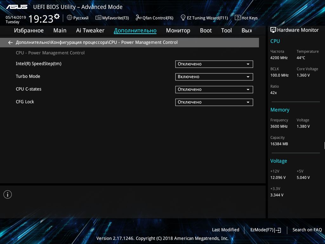Click the MyFavorite list icon

[x=98, y=18]
